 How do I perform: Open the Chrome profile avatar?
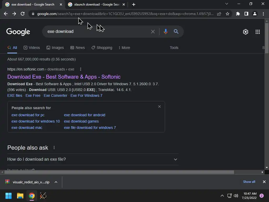pyautogui.click(x=255, y=14)
